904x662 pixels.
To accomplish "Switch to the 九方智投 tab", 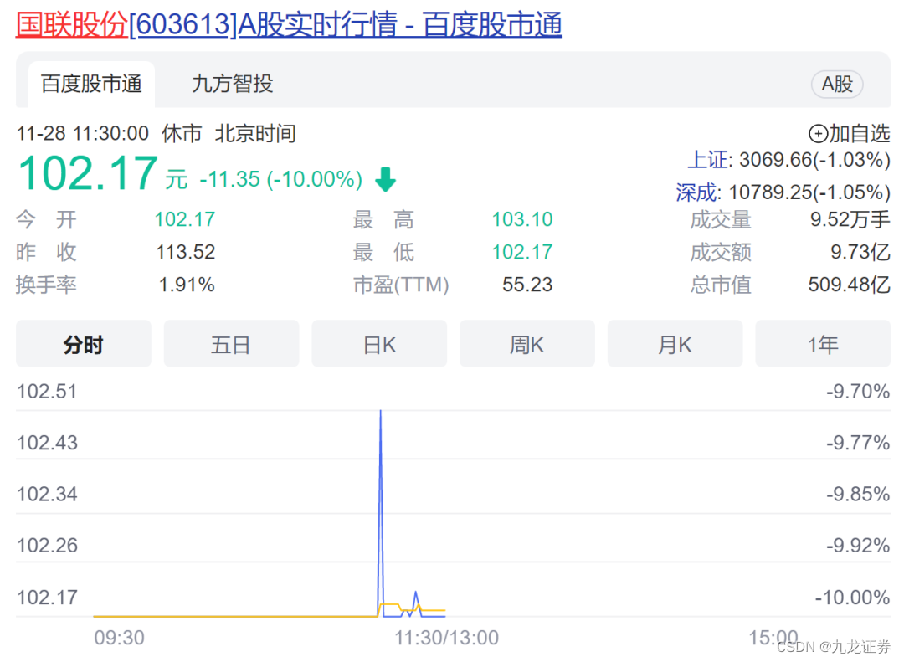I will click(233, 85).
